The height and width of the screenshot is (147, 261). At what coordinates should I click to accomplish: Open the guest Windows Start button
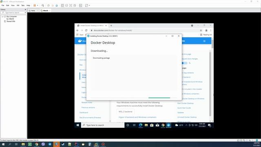78,125
